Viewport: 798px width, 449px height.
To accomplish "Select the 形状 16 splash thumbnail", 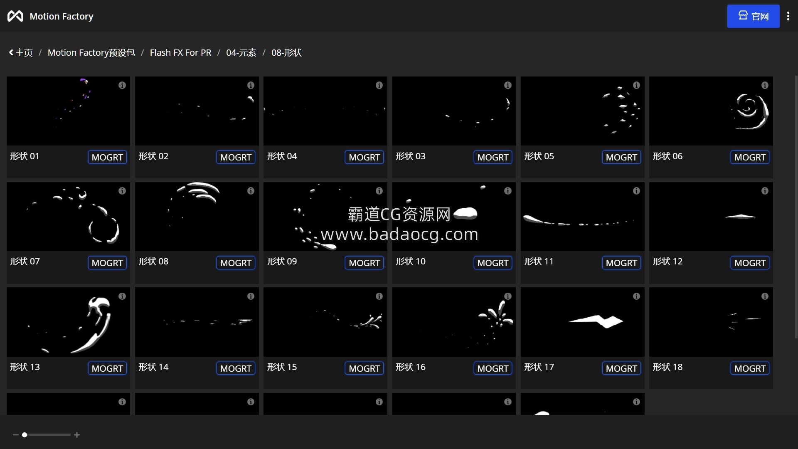I will click(x=454, y=322).
